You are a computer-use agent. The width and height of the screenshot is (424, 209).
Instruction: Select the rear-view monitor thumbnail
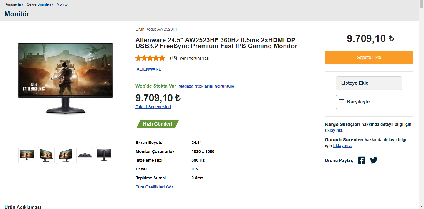click(104, 156)
